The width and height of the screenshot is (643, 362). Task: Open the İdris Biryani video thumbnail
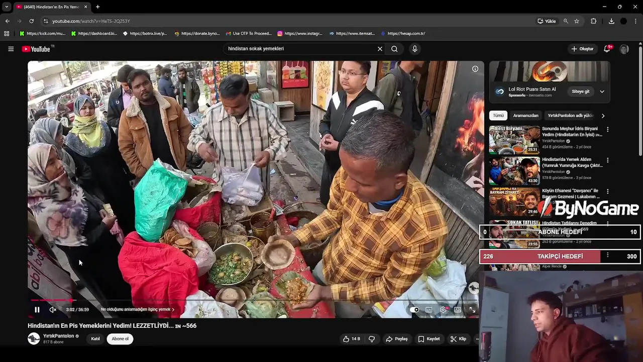[514, 139]
